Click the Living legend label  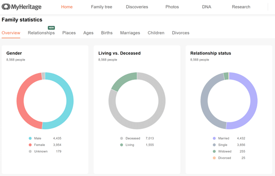coord(130,145)
